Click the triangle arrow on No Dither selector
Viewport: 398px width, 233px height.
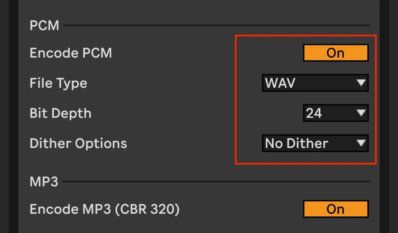tap(361, 144)
